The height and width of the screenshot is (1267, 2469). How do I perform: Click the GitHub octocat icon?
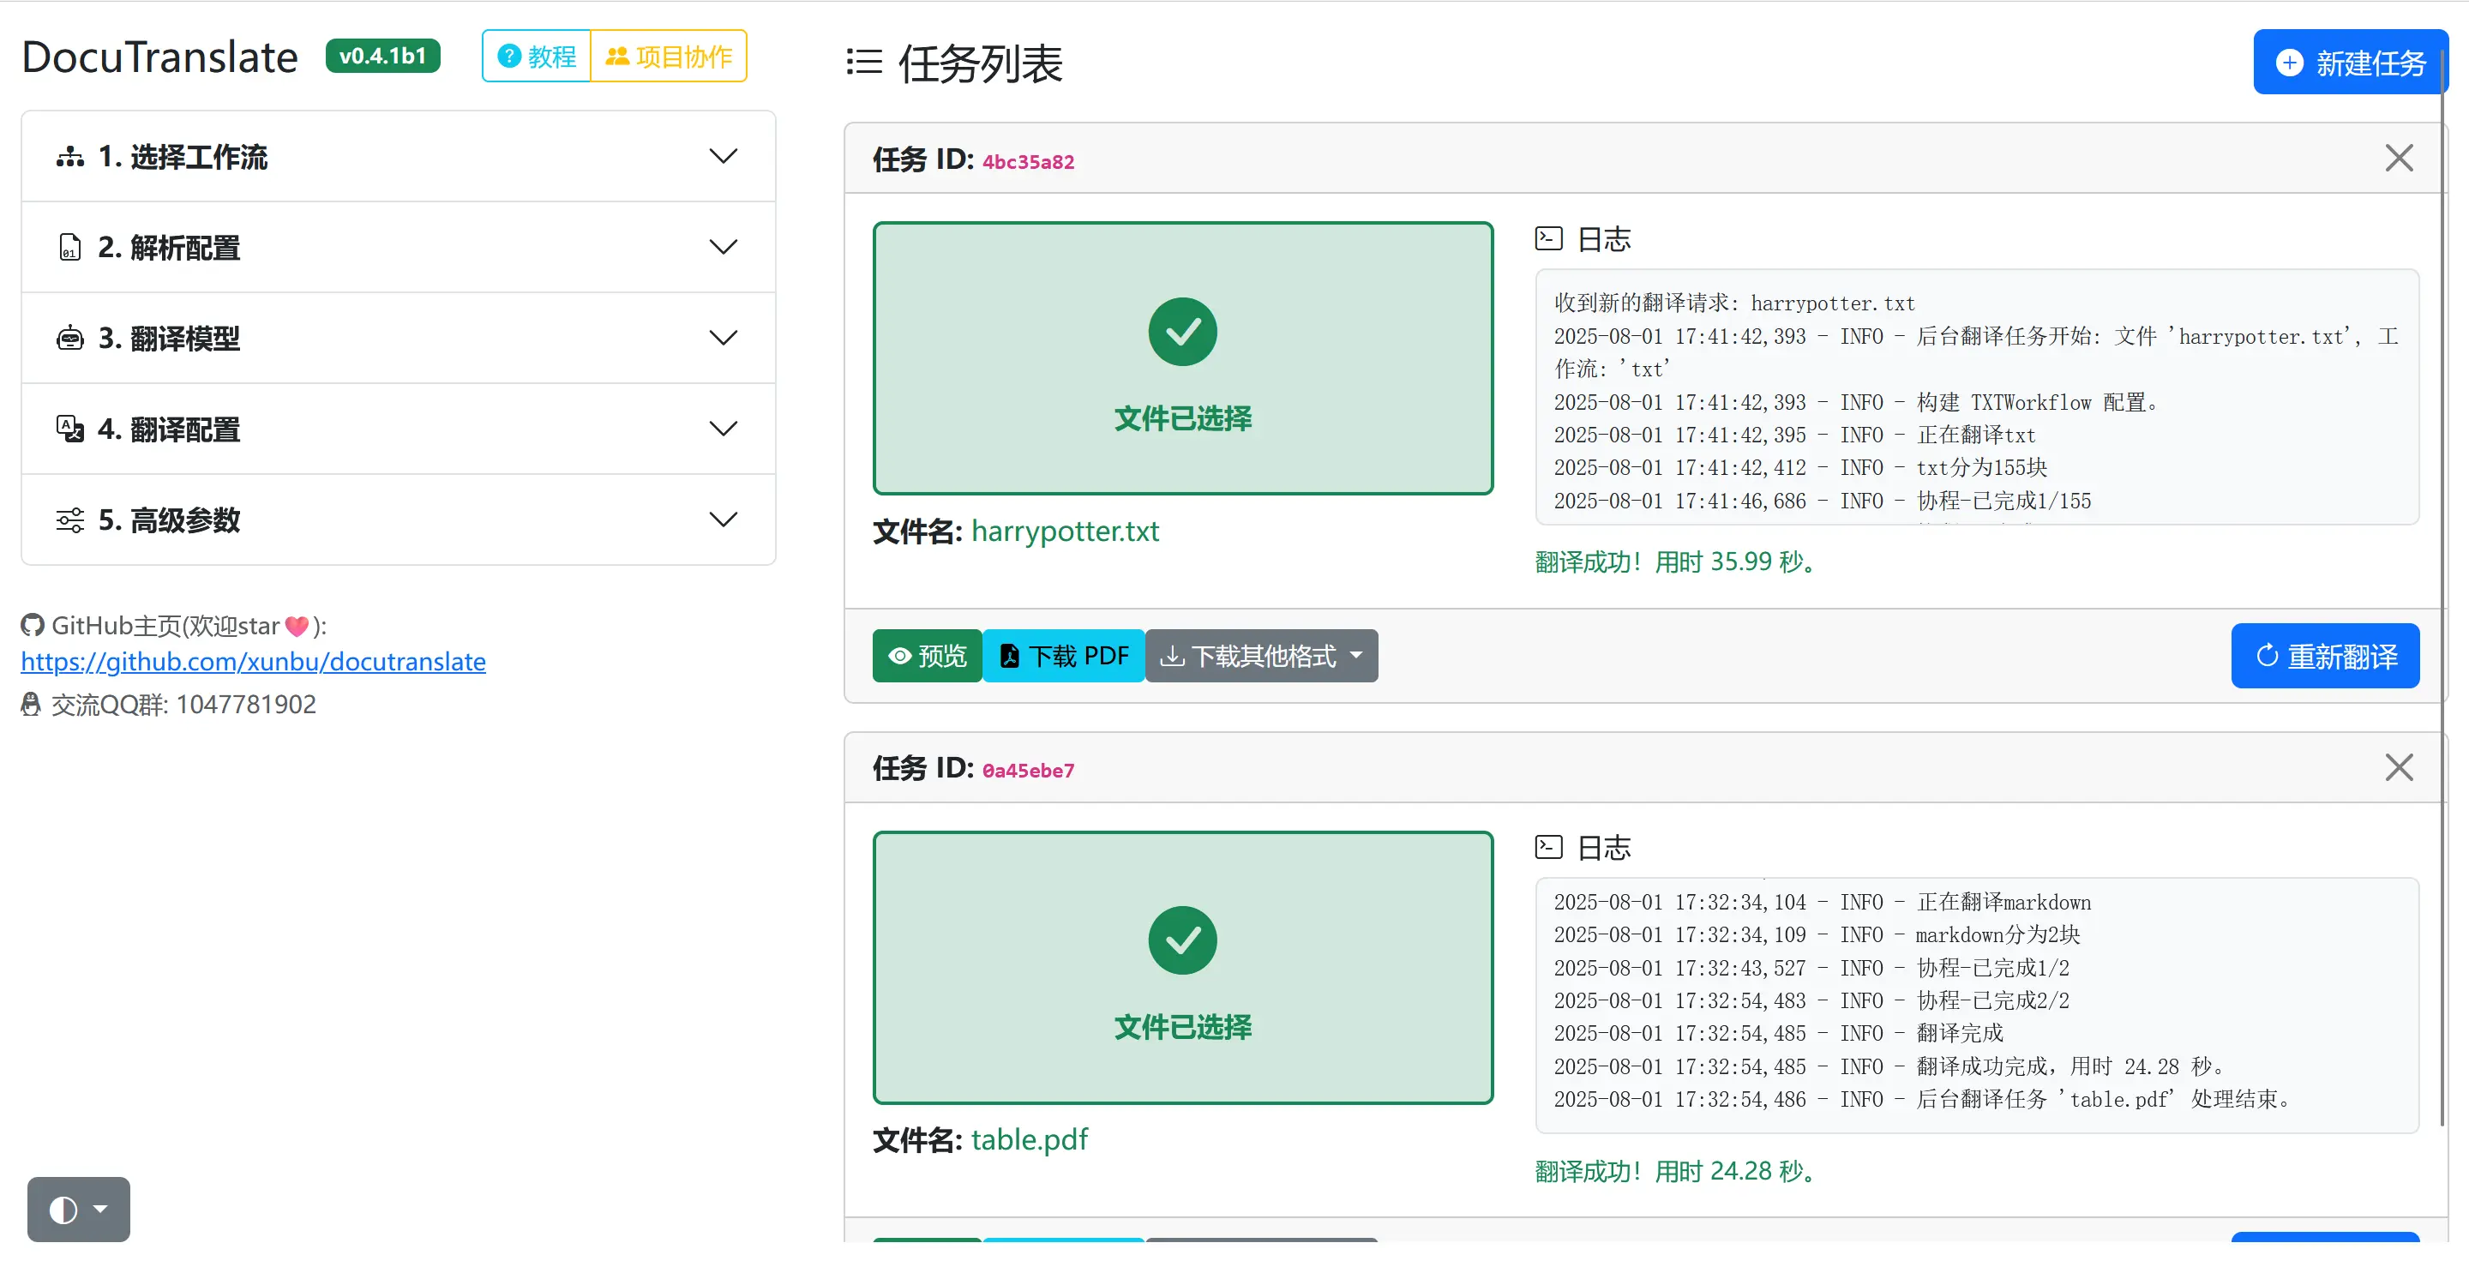(31, 625)
